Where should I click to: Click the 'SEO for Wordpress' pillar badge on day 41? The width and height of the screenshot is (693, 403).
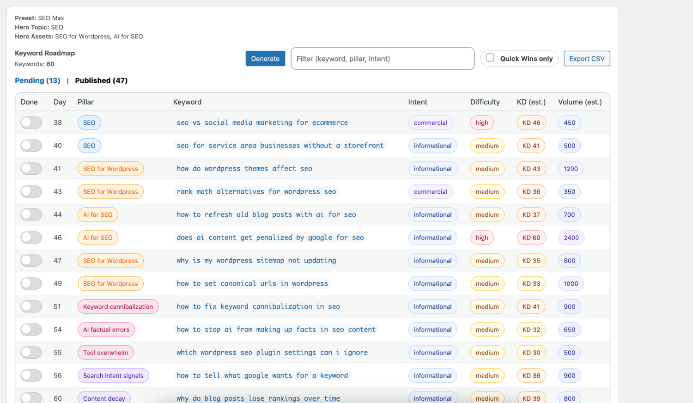pos(110,168)
